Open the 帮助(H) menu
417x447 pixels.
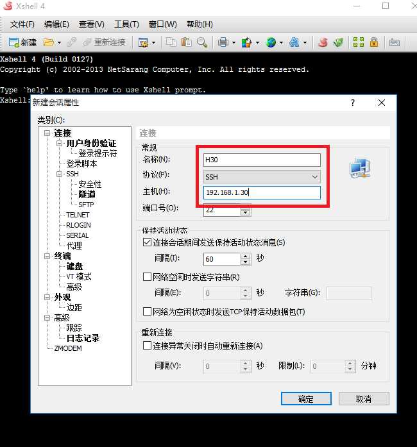(200, 24)
